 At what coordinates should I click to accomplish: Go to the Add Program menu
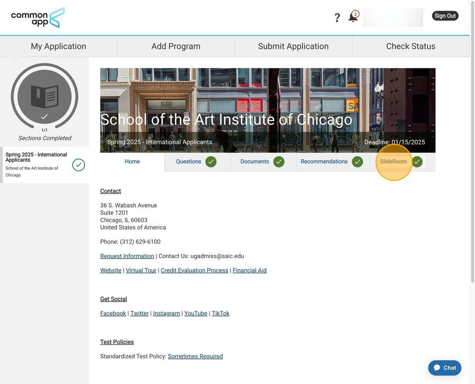click(x=176, y=46)
